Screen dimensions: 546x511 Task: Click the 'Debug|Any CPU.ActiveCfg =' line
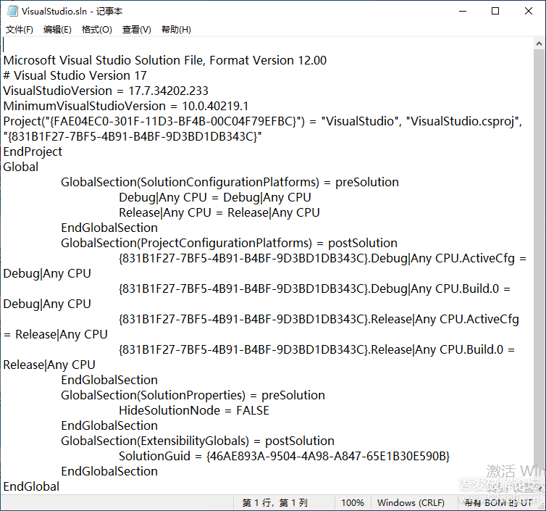322,258
